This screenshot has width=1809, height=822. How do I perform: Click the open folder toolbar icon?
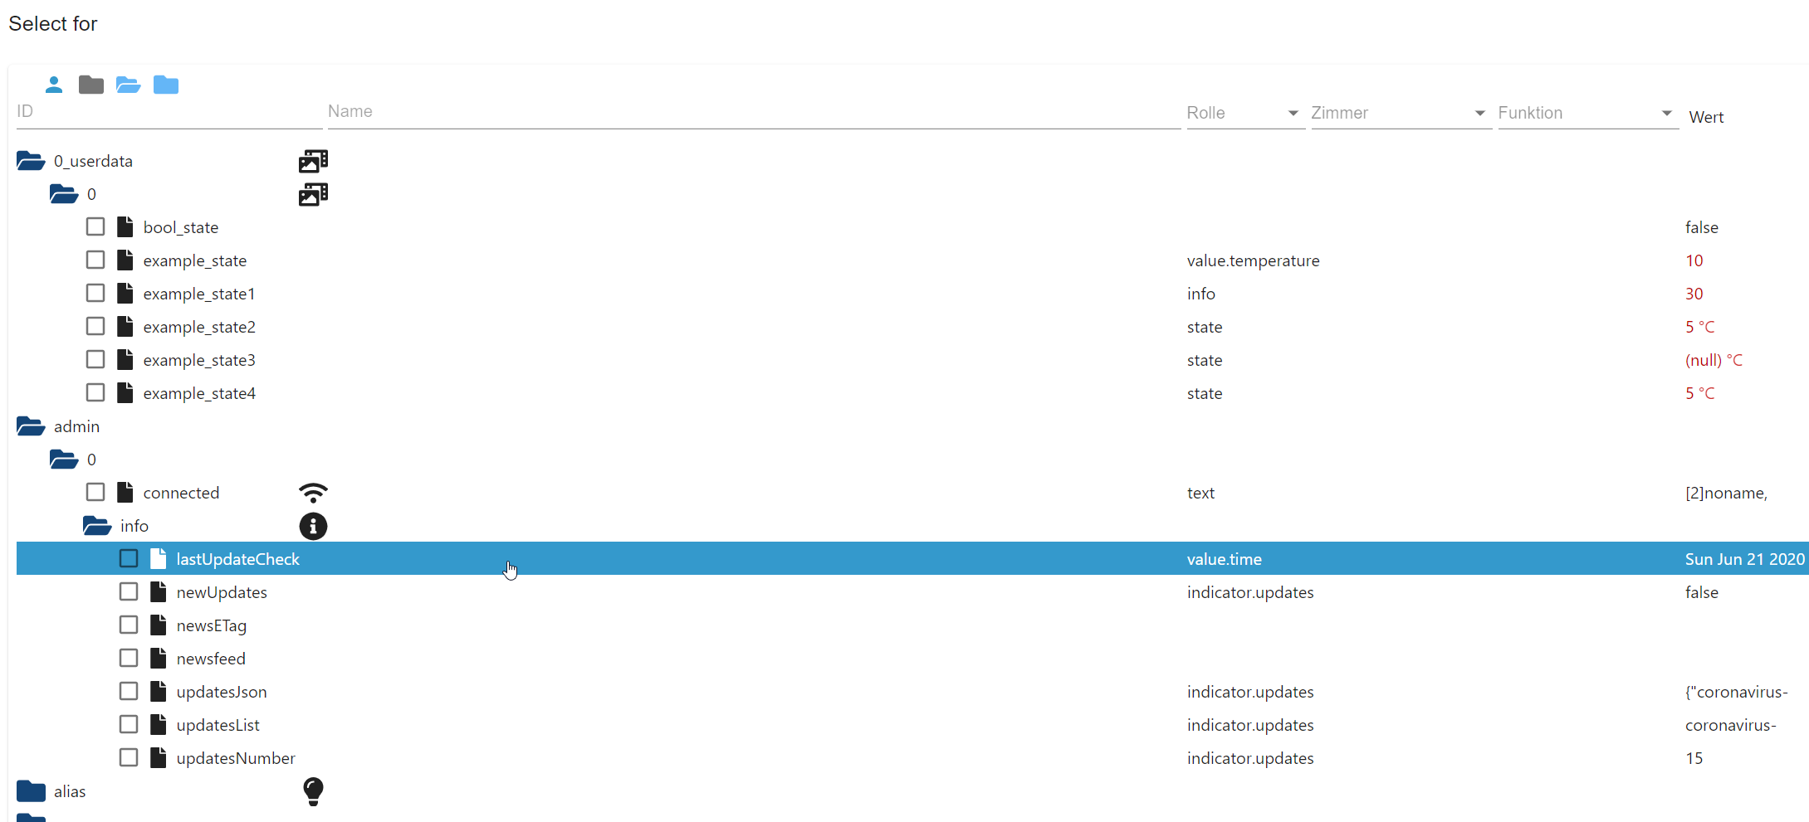[x=129, y=85]
